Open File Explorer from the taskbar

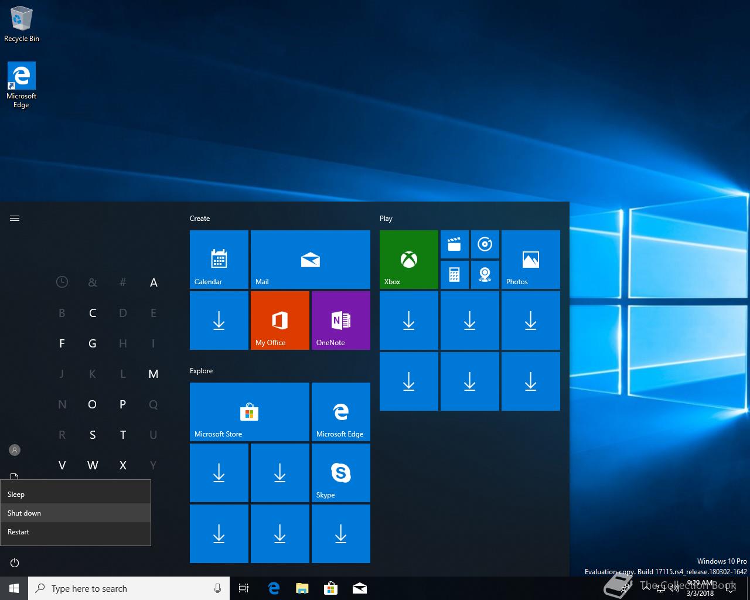pyautogui.click(x=302, y=588)
